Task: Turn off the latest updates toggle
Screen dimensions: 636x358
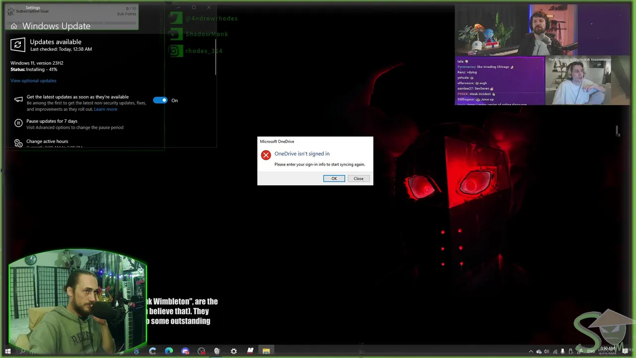Action: [160, 100]
